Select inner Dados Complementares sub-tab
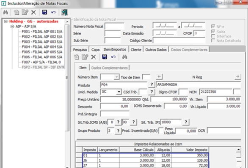The image size is (248, 168). [x=110, y=68]
